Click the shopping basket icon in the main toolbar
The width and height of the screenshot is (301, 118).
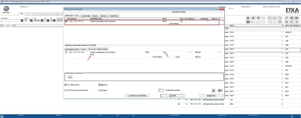(248, 18)
